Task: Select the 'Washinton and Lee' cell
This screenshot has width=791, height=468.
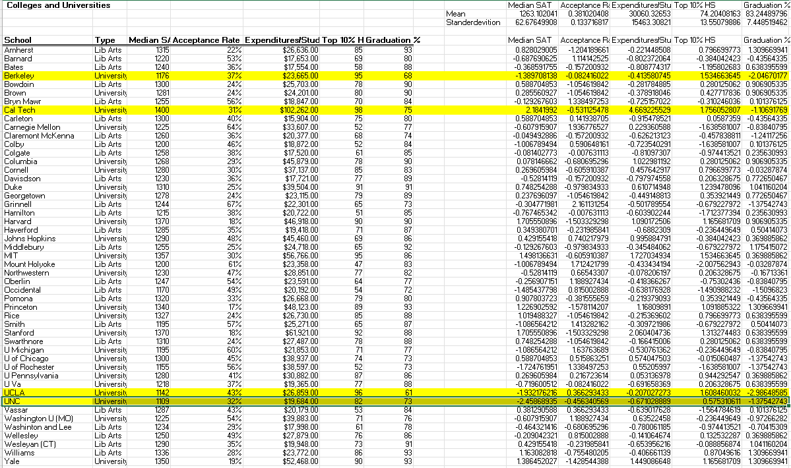Action: (38, 426)
